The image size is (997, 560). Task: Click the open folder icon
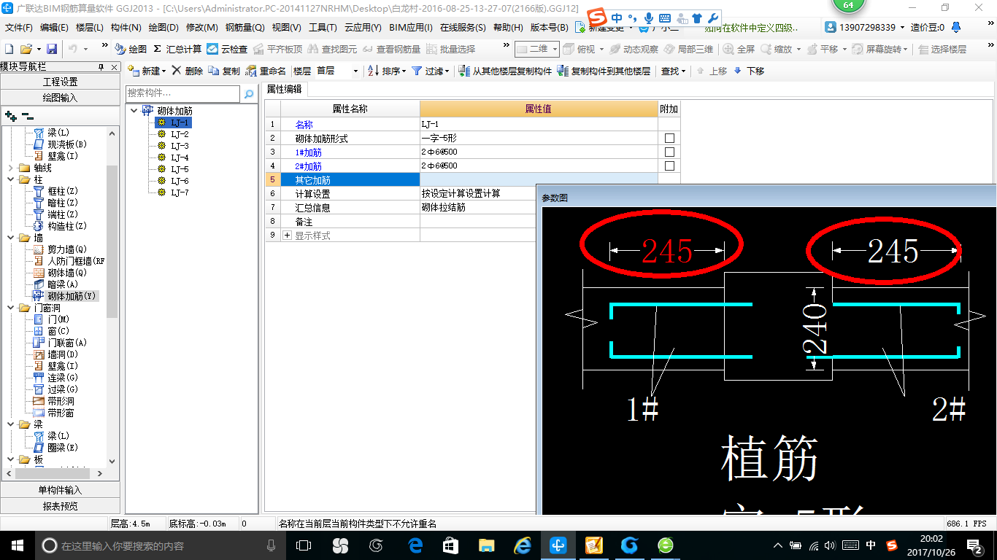coord(26,49)
